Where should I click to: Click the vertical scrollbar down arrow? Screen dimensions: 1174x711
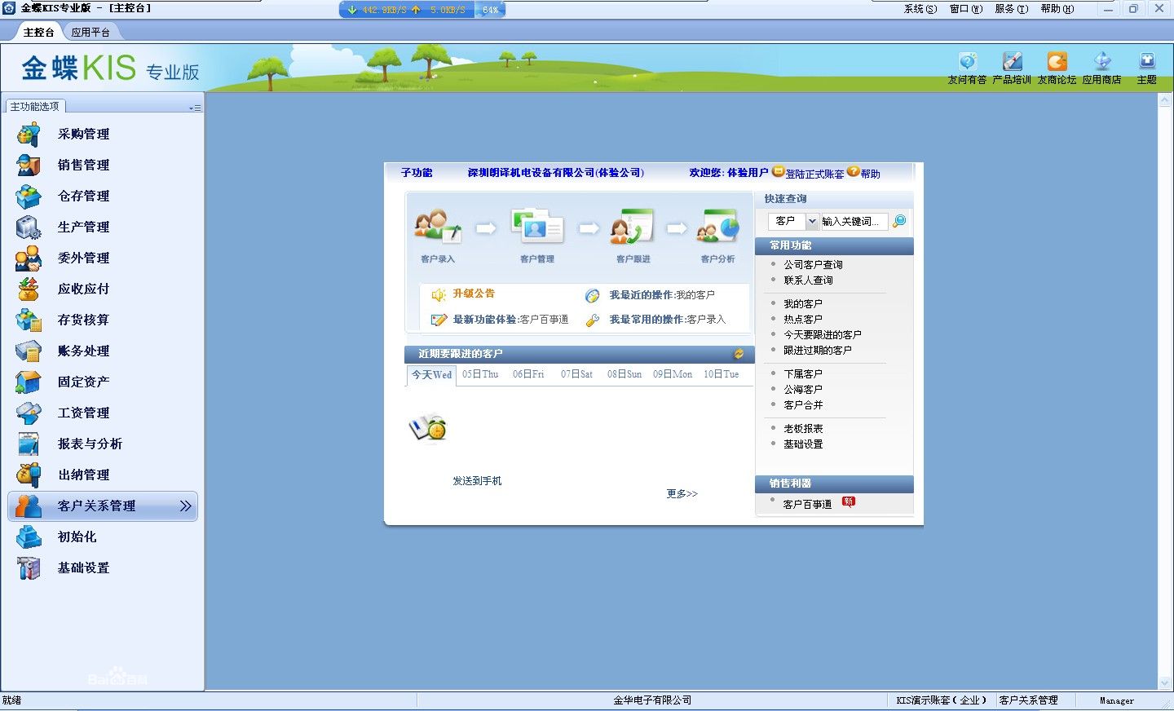click(1164, 683)
